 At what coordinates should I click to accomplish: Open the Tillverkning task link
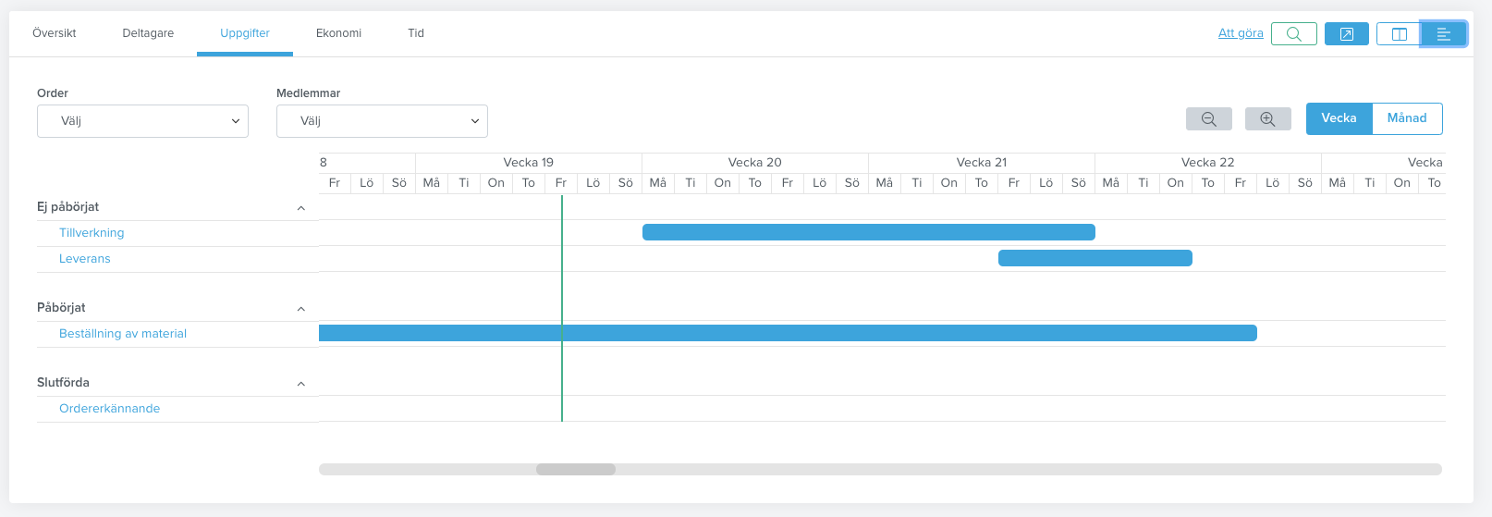[x=92, y=233]
